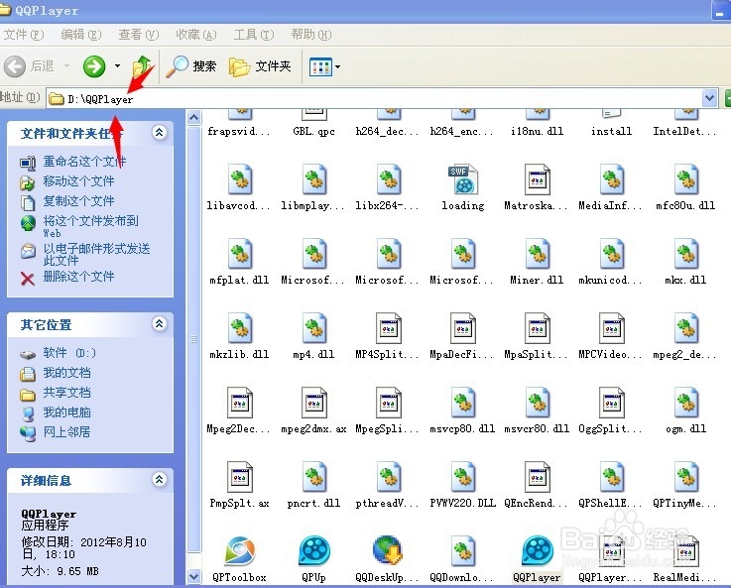Select the Matroska filter file
Viewport: 731px width, 588px height.
click(537, 187)
